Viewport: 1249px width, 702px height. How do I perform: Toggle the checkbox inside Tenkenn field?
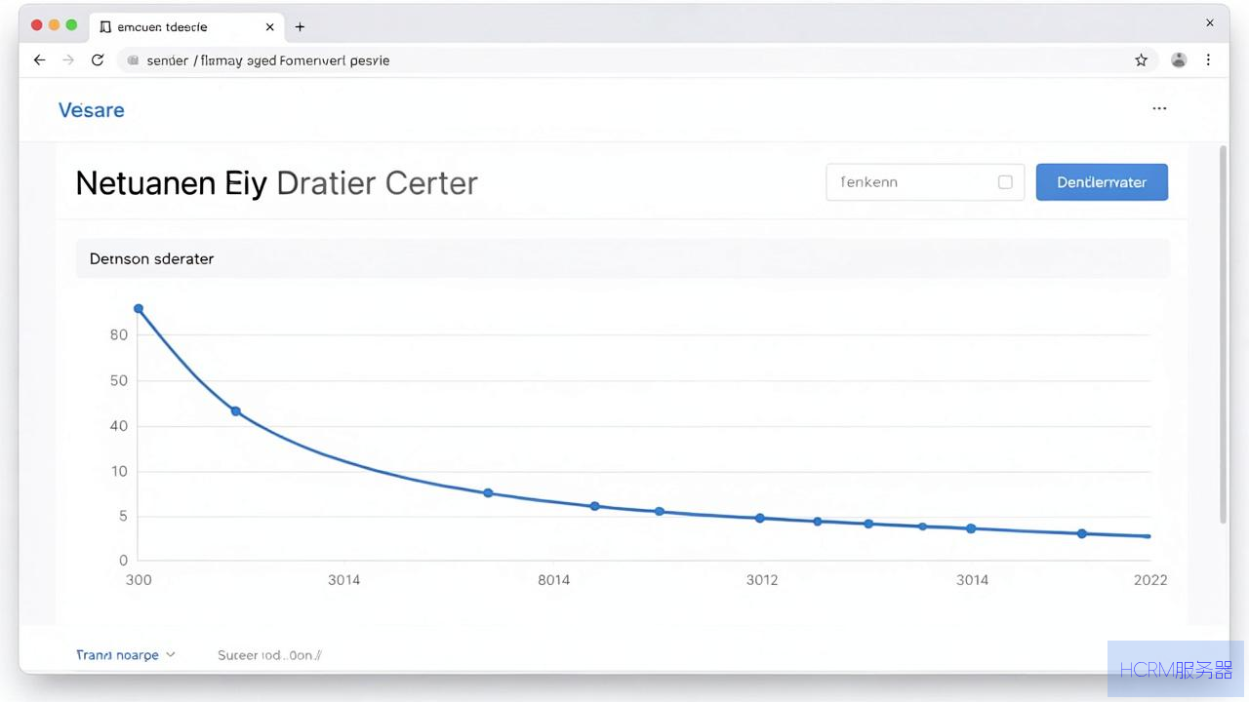pyautogui.click(x=1005, y=182)
